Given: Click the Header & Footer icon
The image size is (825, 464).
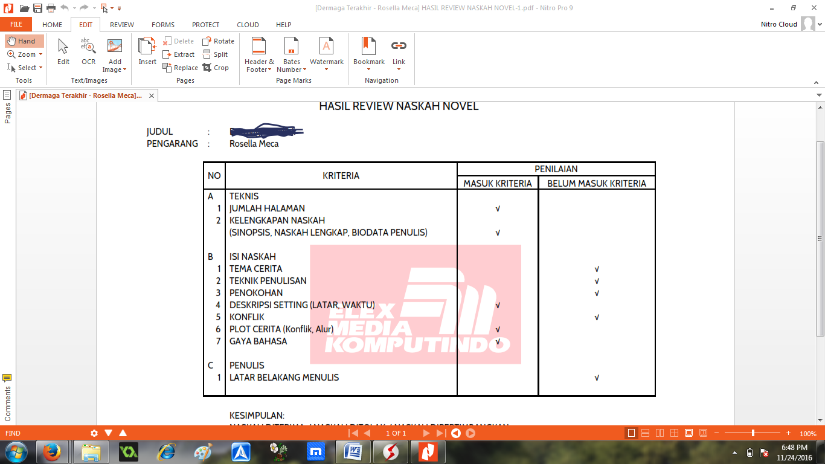Looking at the screenshot, I should point(259,46).
